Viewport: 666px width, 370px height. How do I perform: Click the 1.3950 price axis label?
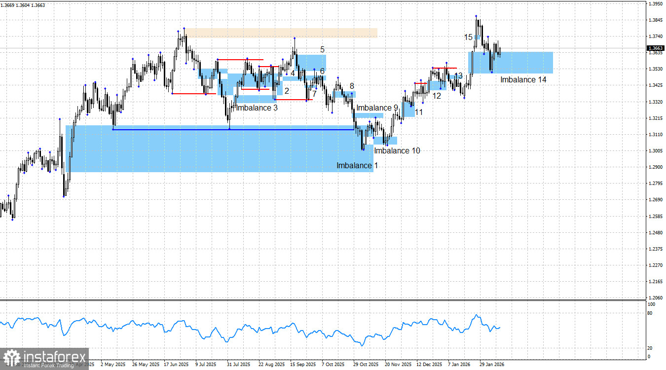[655, 4]
